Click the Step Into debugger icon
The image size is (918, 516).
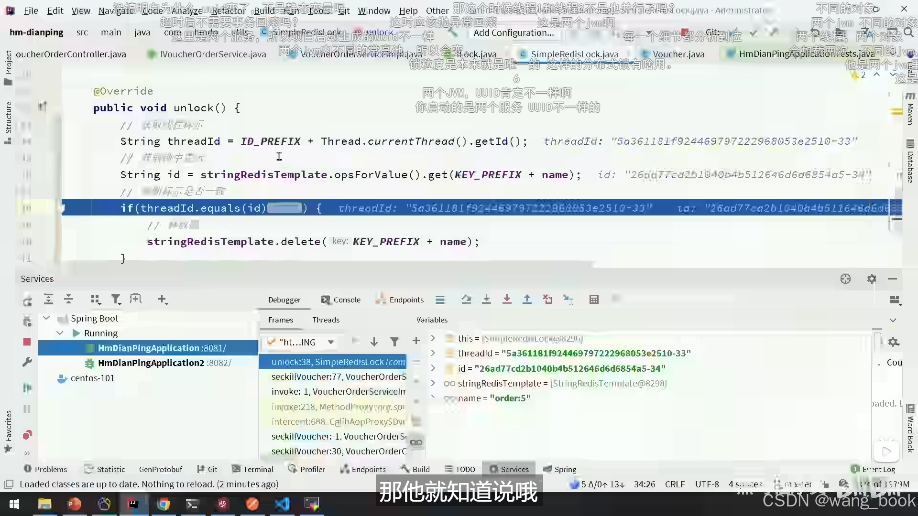click(x=486, y=300)
